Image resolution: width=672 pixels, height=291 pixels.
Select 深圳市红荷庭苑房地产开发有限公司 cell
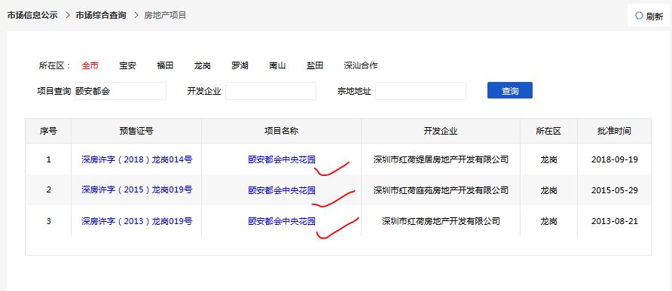(x=441, y=190)
